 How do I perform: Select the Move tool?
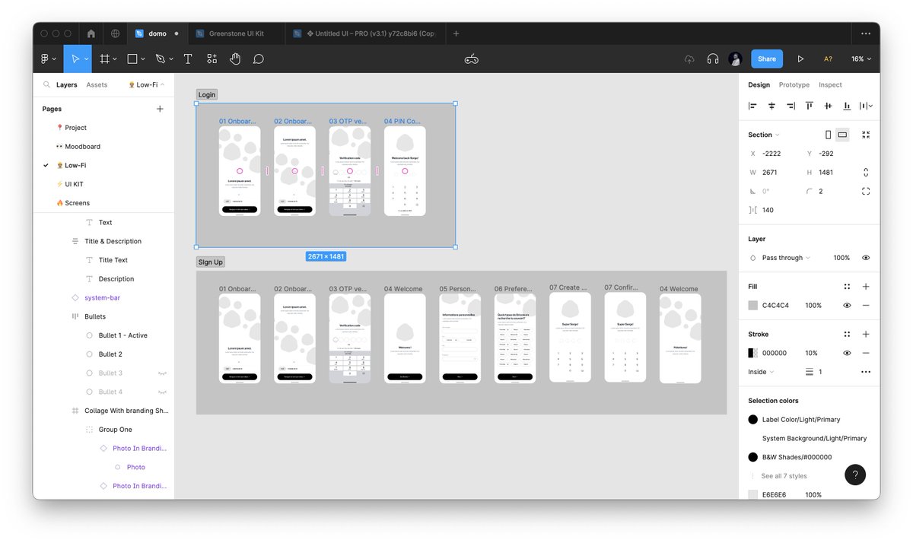coord(75,59)
